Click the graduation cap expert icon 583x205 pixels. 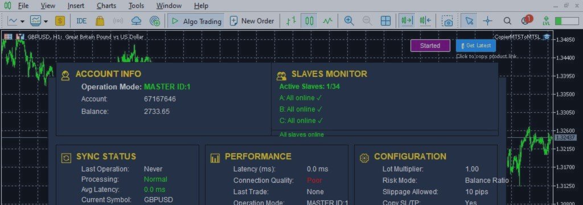[x=547, y=36]
